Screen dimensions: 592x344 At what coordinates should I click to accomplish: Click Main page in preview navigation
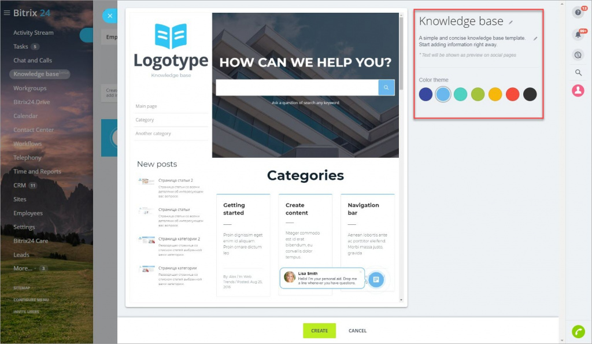tap(146, 106)
